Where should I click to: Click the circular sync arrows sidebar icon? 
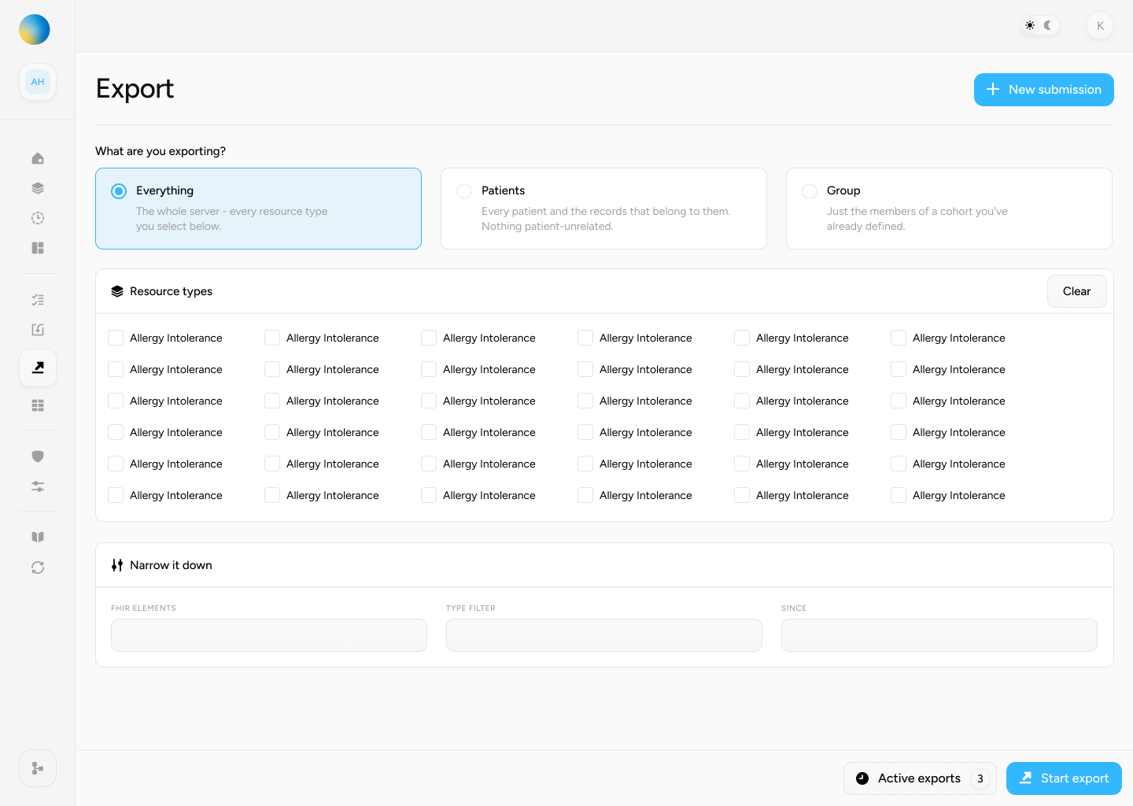[x=38, y=568]
